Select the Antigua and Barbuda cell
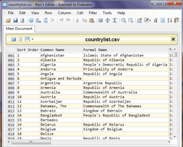The image size is (183, 147). (x=61, y=78)
